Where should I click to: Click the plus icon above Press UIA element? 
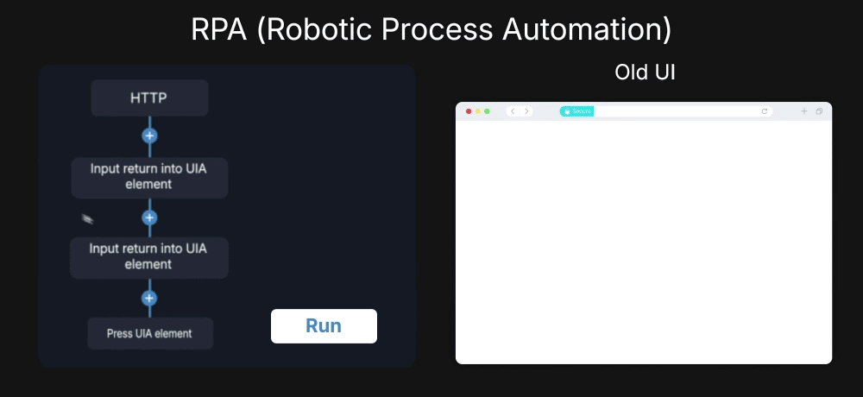tap(149, 298)
